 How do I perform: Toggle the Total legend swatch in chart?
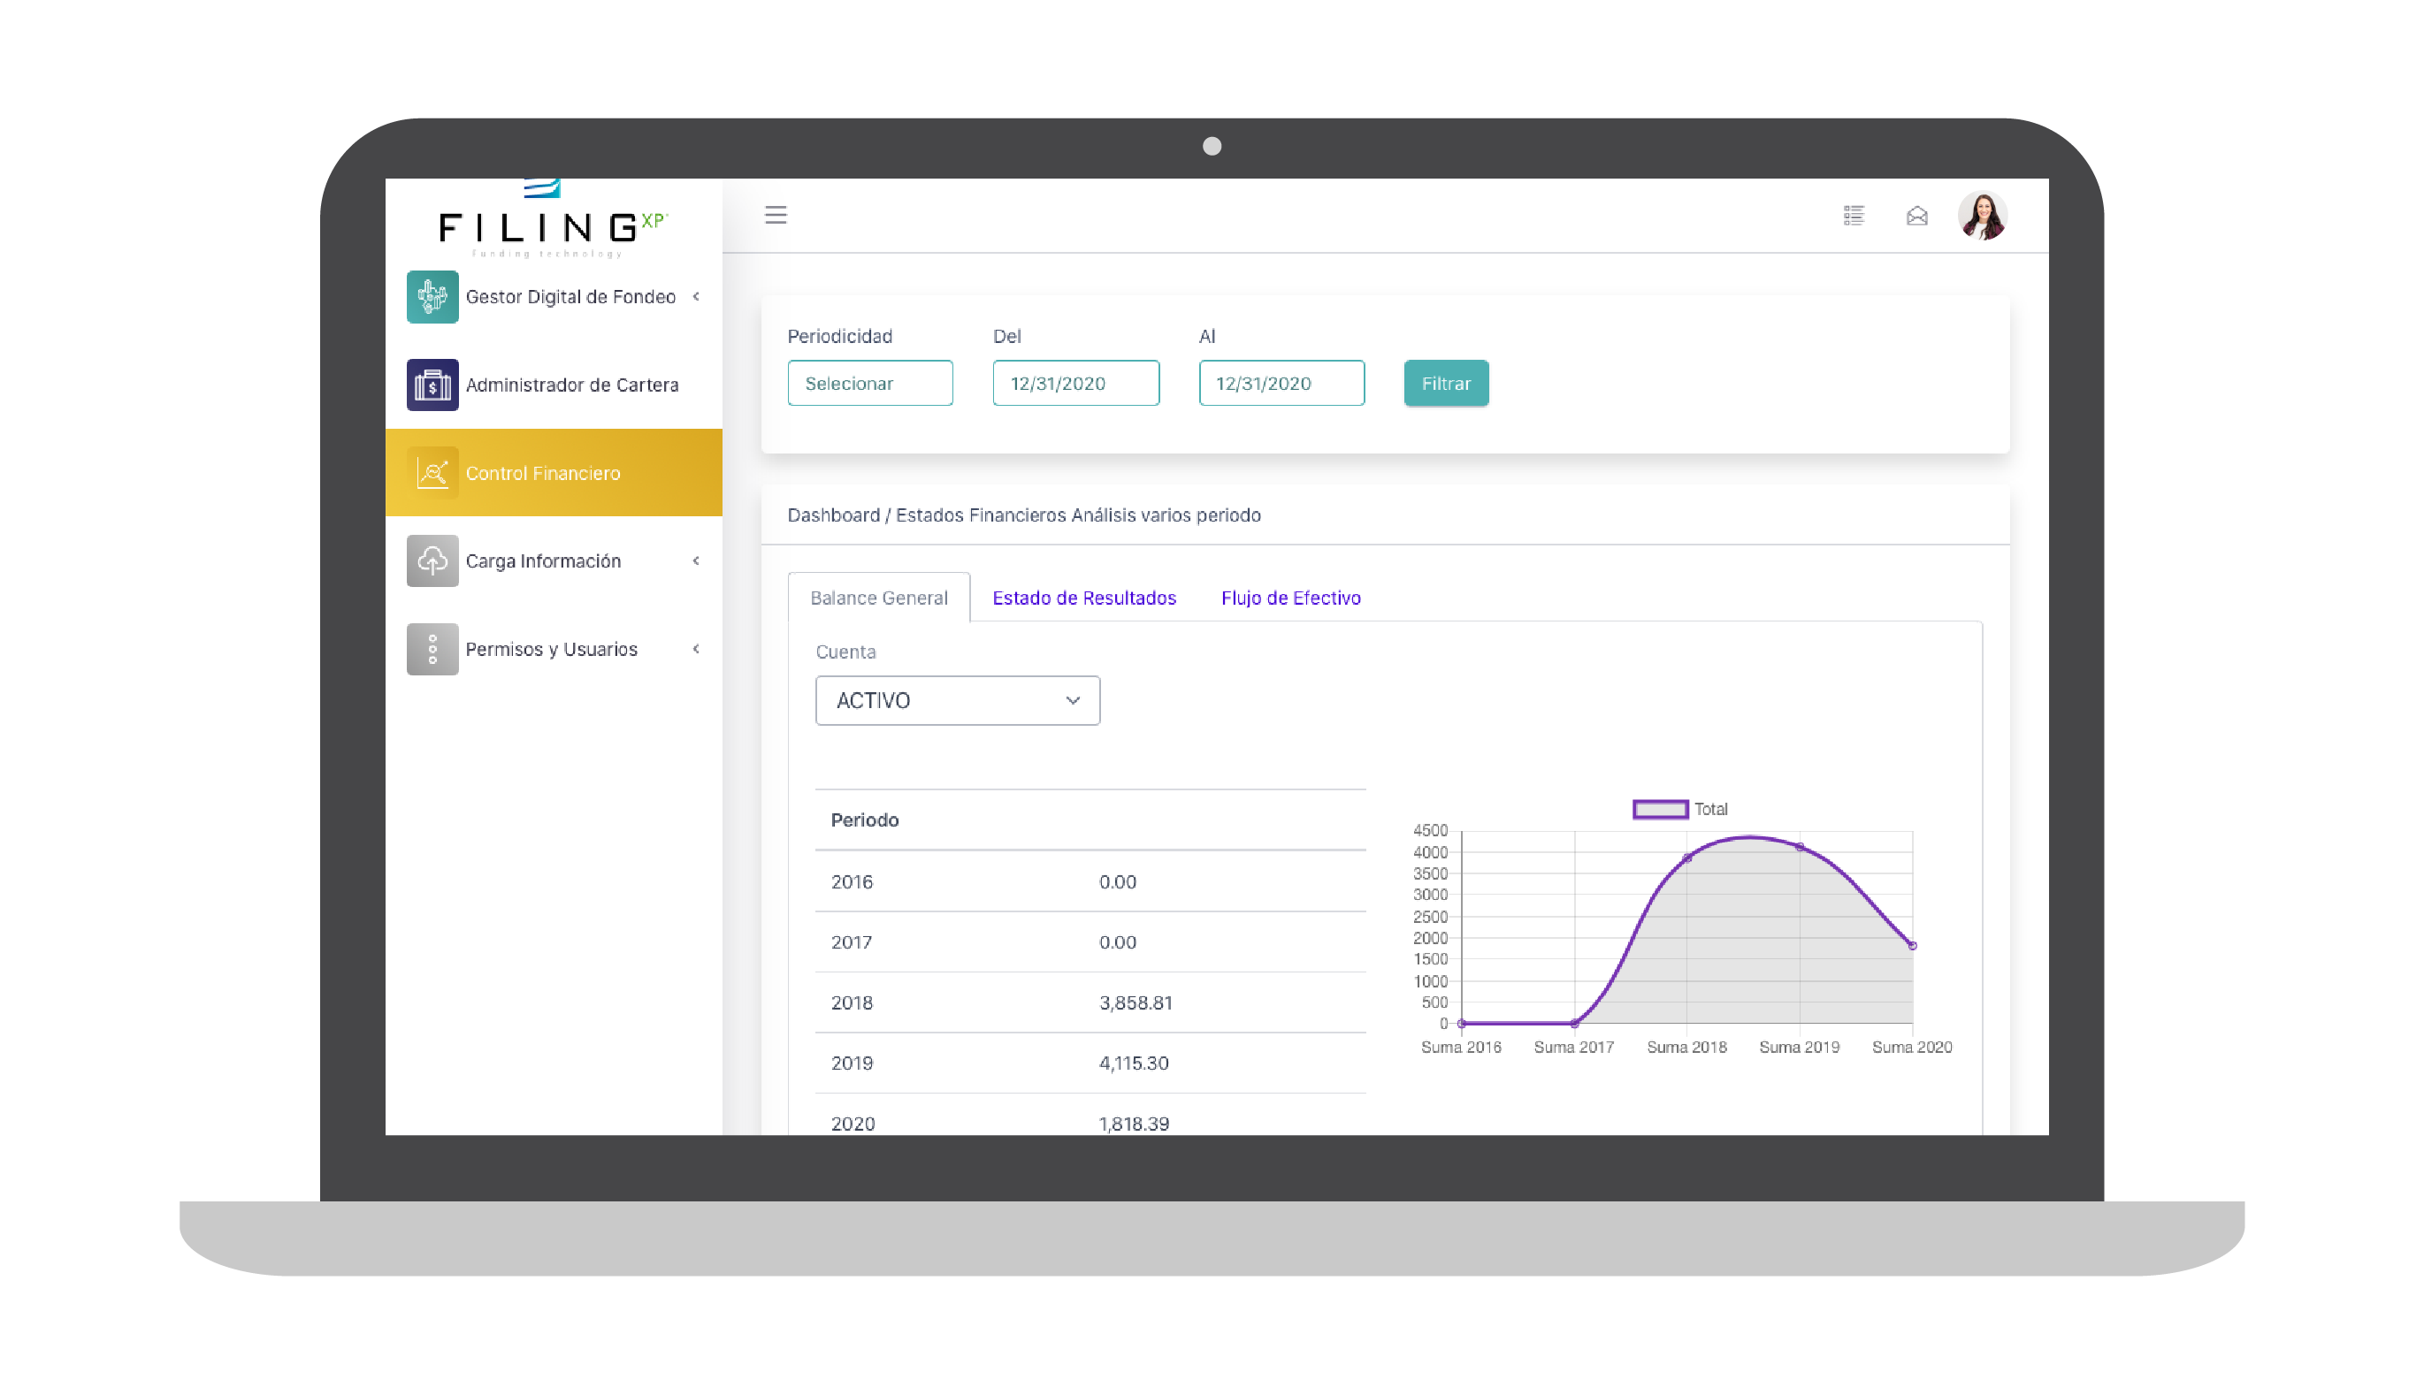1660,810
